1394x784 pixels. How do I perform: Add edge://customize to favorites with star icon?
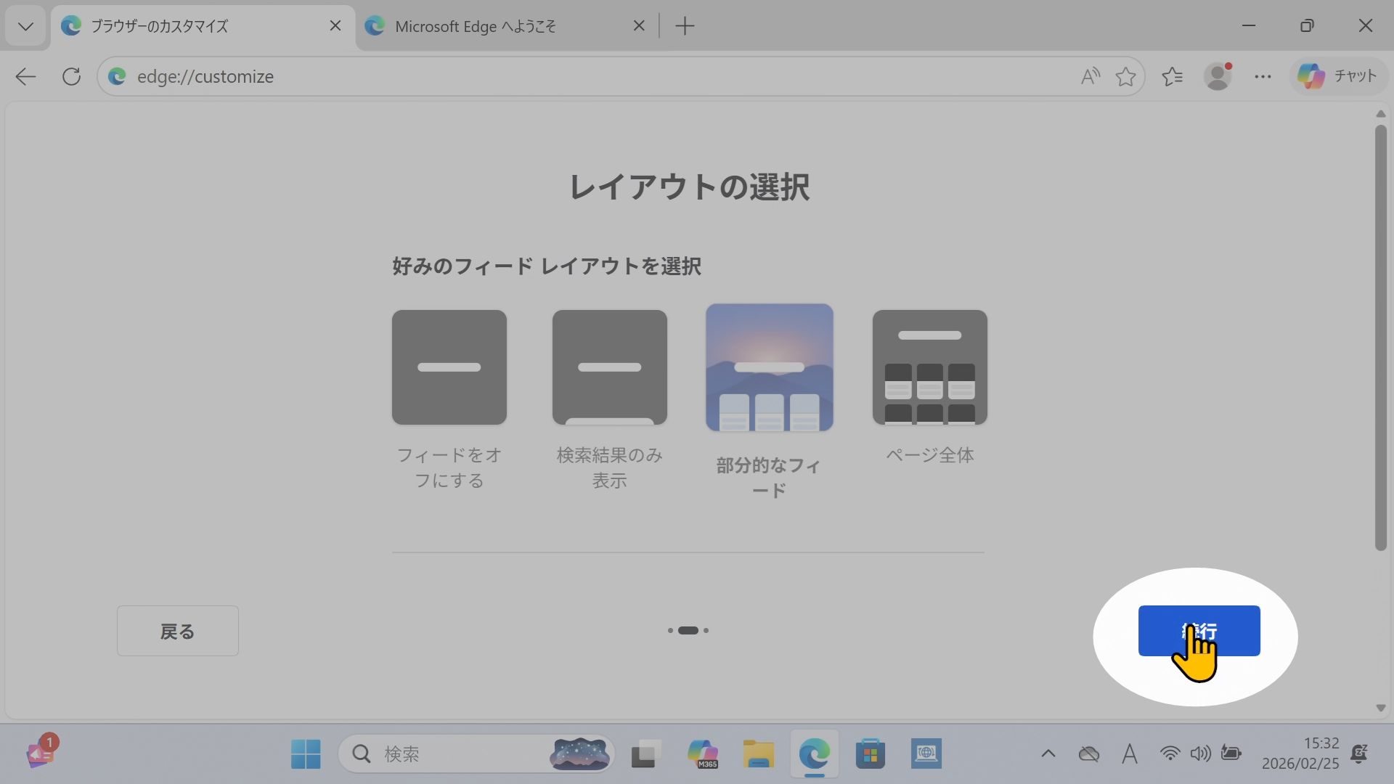(1125, 76)
